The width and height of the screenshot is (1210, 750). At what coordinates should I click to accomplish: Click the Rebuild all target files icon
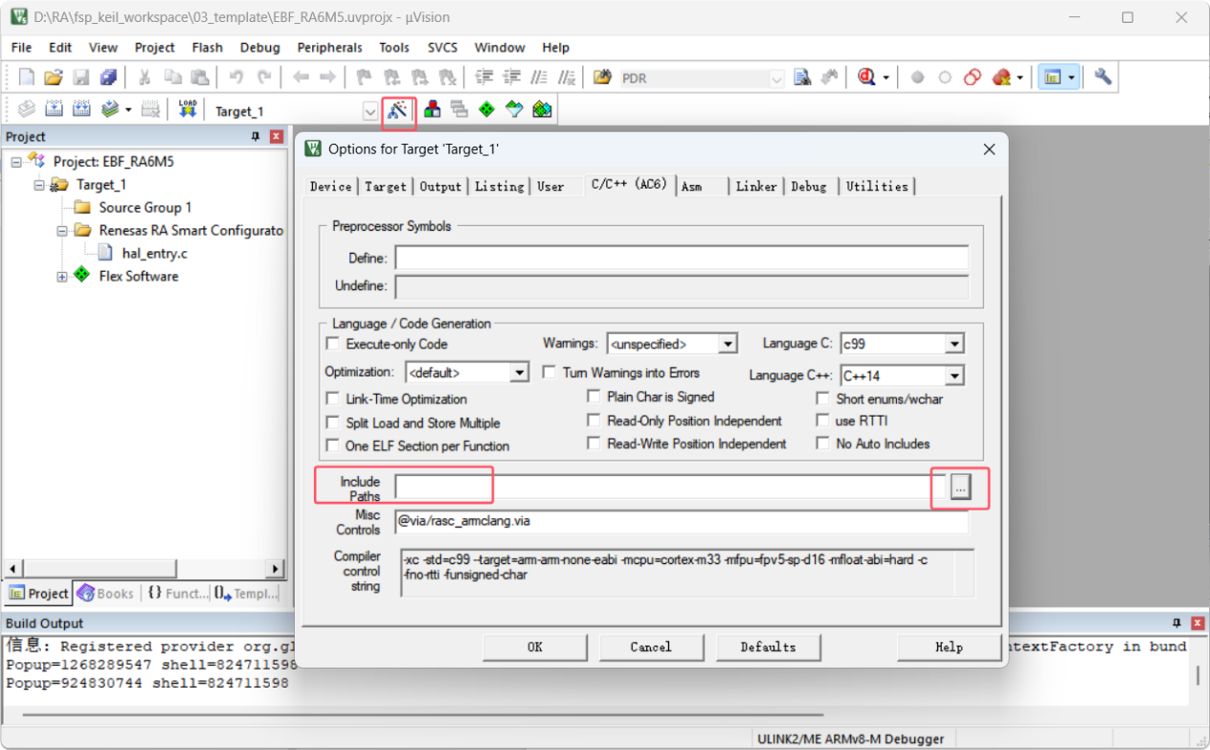tap(81, 110)
